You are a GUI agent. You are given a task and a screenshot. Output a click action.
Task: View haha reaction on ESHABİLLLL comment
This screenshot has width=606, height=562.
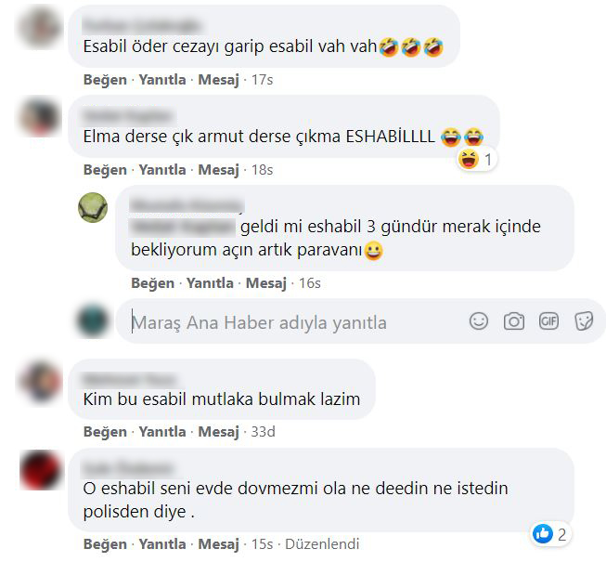(476, 160)
